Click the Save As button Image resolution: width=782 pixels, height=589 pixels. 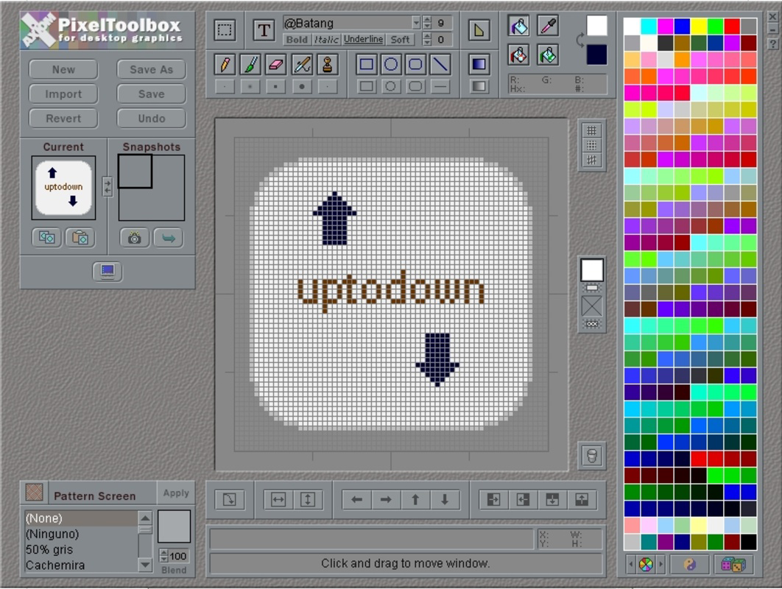point(151,69)
